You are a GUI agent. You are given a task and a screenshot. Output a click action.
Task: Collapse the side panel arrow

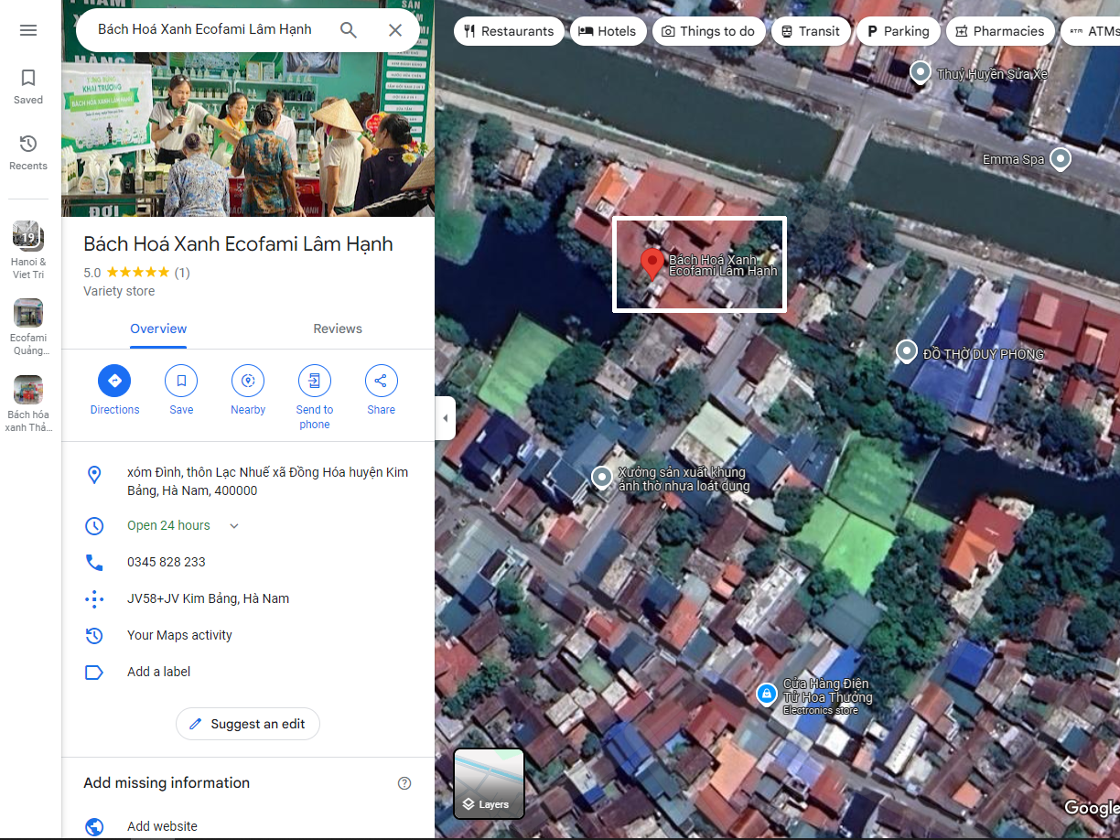(446, 418)
